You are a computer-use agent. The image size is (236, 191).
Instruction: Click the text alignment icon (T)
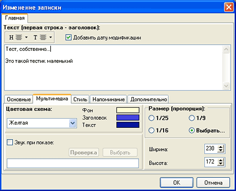pos(40,37)
